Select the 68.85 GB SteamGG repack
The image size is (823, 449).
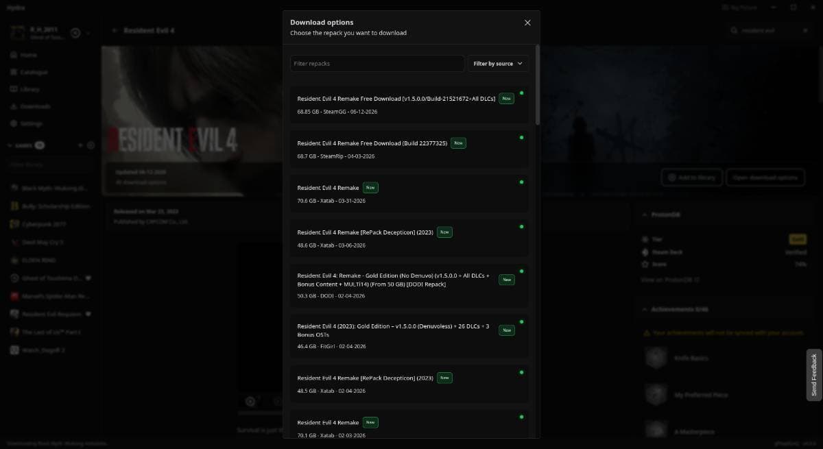409,105
